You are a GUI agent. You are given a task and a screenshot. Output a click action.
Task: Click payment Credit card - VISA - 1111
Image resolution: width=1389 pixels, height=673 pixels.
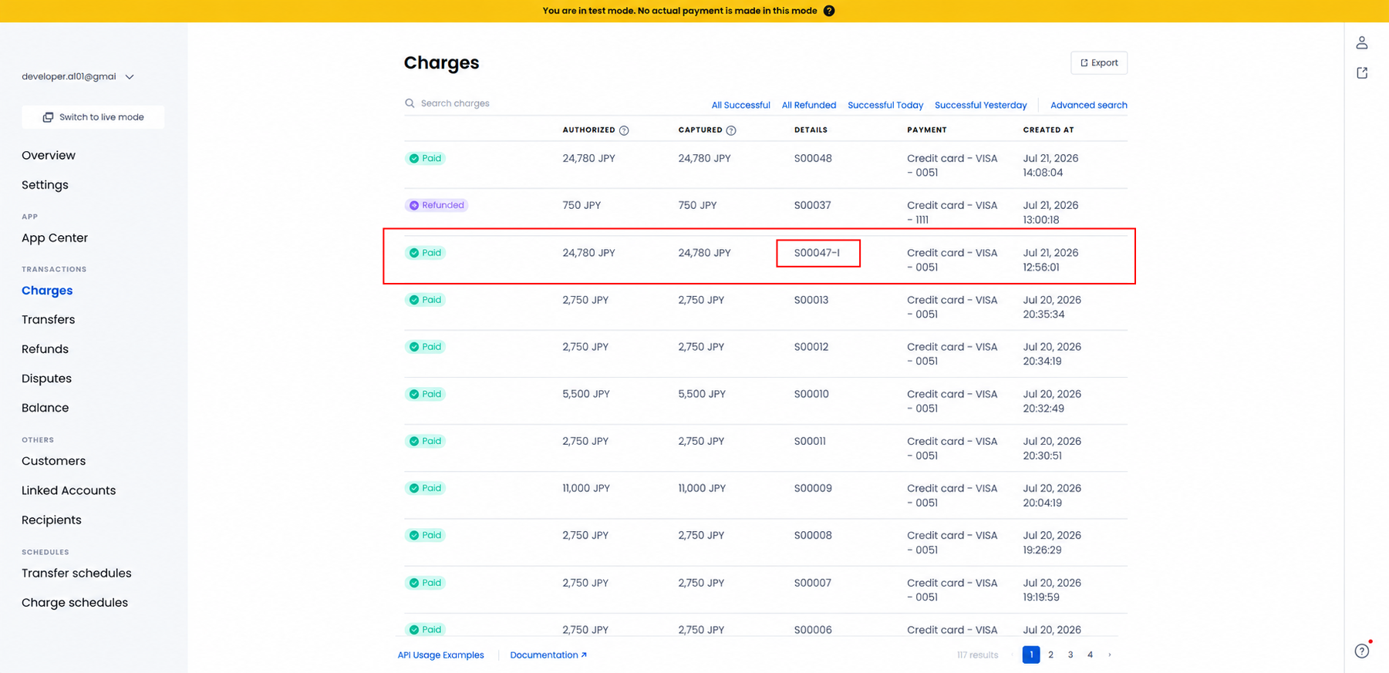click(x=952, y=212)
